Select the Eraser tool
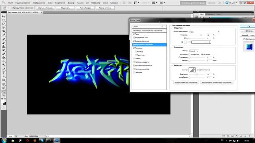 (x=4, y=54)
